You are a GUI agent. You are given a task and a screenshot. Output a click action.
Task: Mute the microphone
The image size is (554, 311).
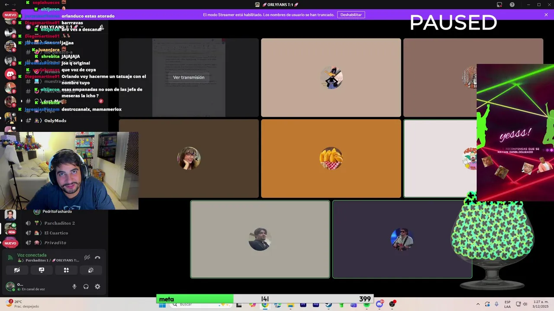coord(74,286)
